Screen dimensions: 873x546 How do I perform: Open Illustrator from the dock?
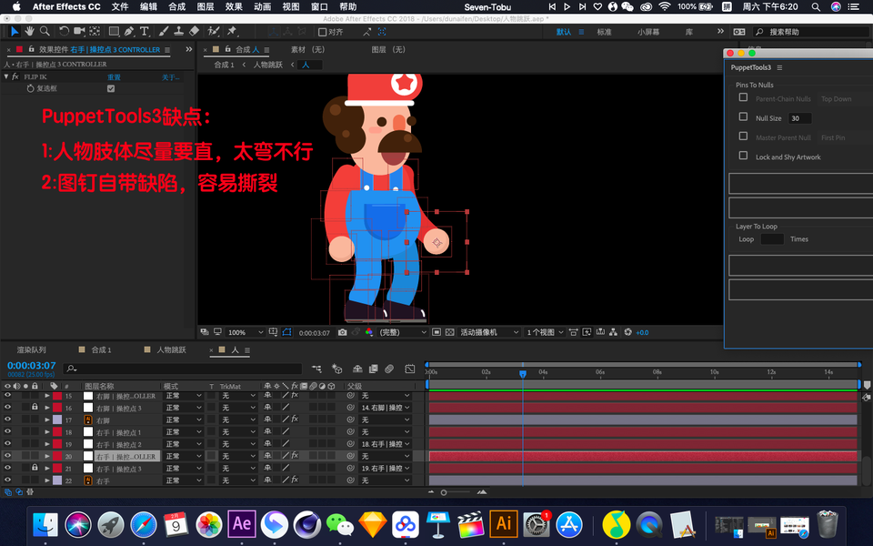point(503,524)
